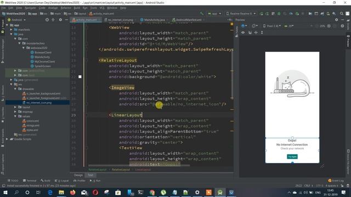Hide the Project tool window

tap(66, 20)
